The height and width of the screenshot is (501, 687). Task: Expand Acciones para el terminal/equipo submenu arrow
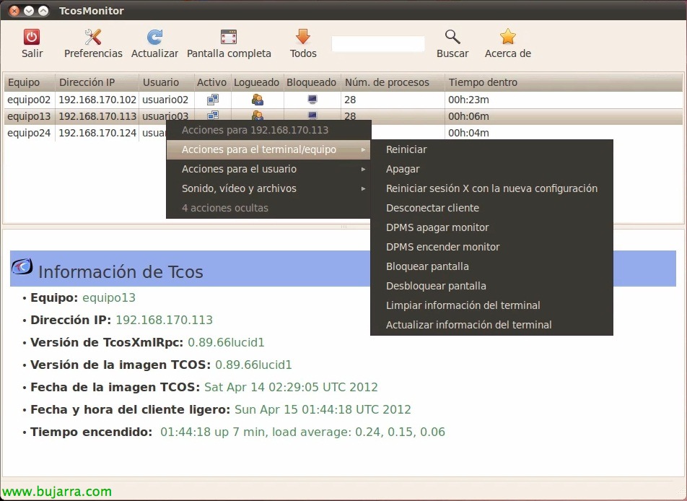(x=363, y=150)
